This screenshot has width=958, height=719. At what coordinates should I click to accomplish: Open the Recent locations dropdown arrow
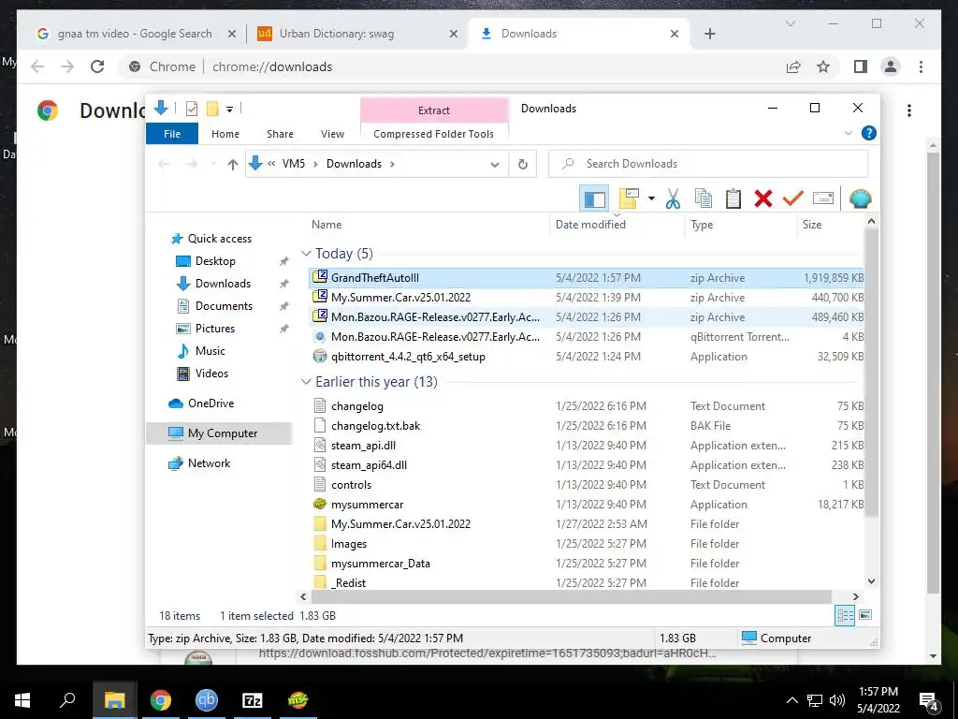(x=213, y=164)
